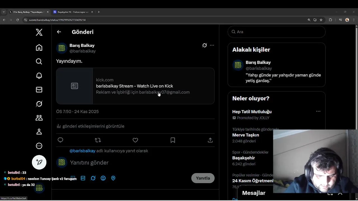Click the repost arrows icon
358x201 pixels.
pyautogui.click(x=98, y=140)
